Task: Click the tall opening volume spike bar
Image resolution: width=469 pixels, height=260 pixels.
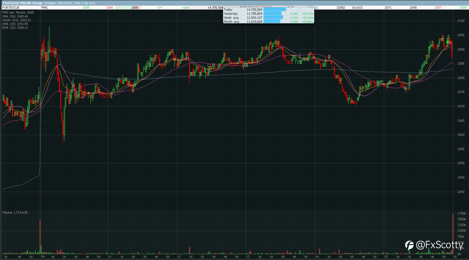Action: click(40, 237)
